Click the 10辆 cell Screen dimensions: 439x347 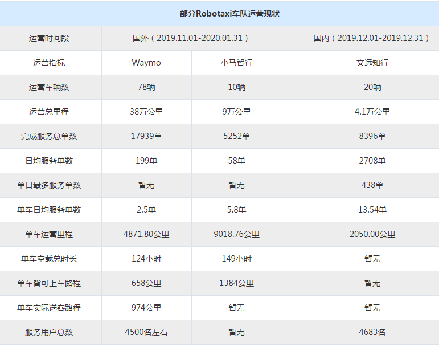pos(236,87)
